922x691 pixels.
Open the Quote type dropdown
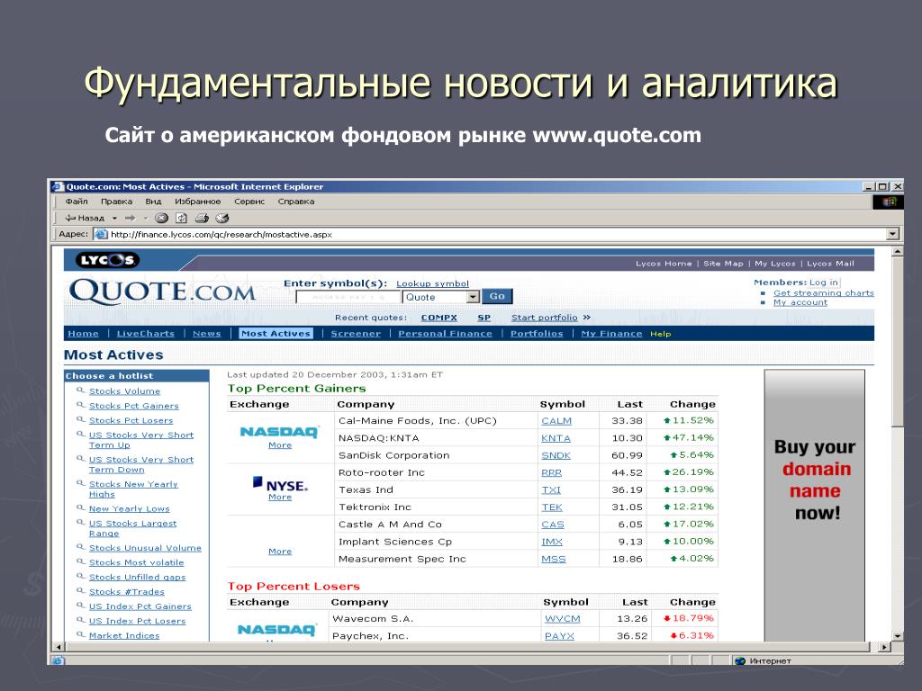(x=474, y=297)
